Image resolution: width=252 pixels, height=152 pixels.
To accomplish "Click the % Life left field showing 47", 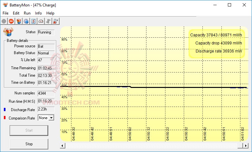I will (46, 60).
